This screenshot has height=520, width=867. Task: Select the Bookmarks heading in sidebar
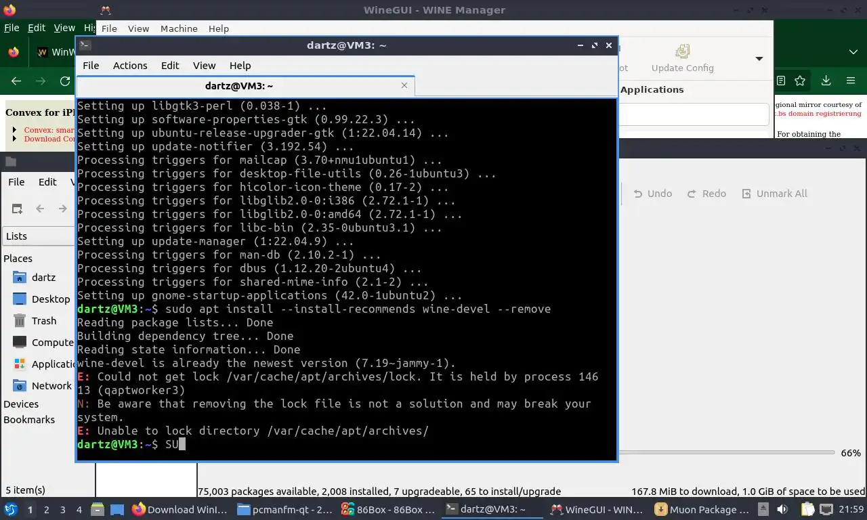click(29, 420)
